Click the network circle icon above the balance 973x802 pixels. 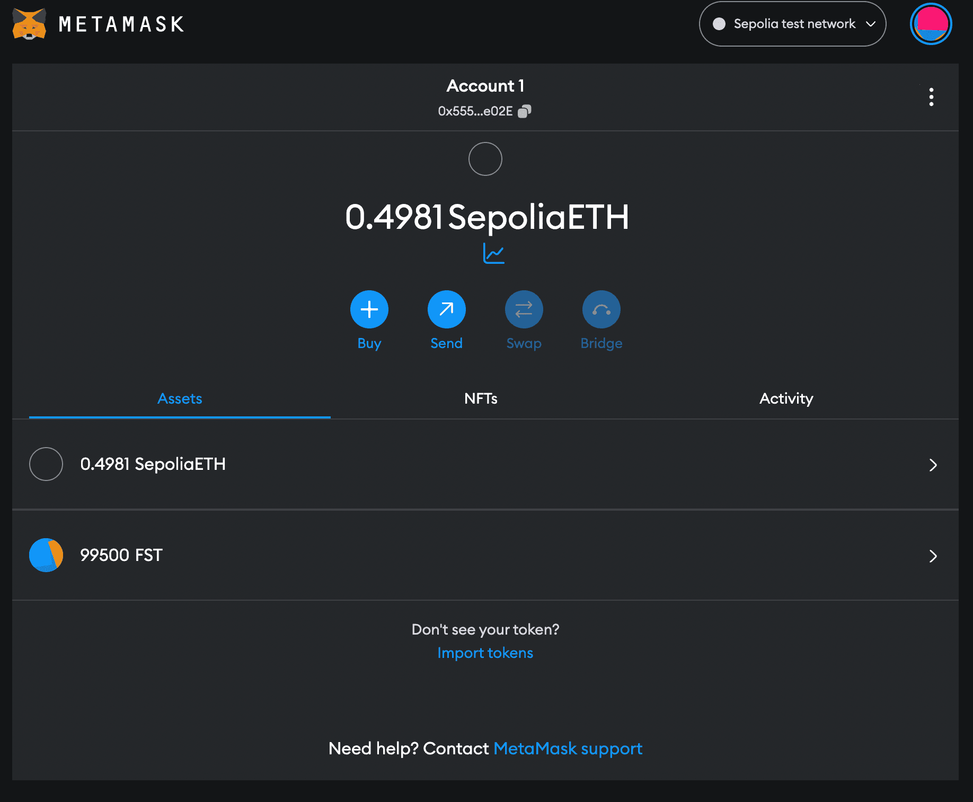tap(485, 159)
